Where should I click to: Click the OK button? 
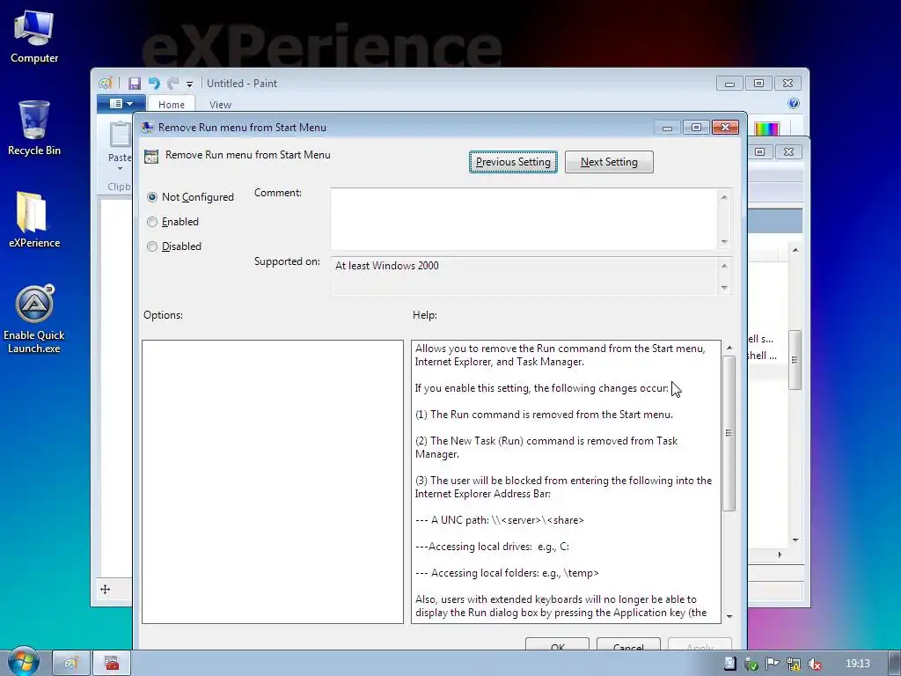[x=557, y=643]
